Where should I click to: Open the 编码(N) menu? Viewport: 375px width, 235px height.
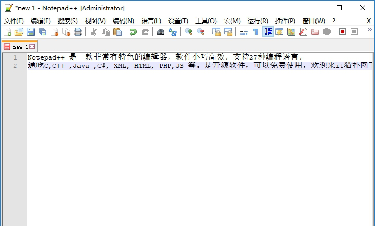(124, 21)
